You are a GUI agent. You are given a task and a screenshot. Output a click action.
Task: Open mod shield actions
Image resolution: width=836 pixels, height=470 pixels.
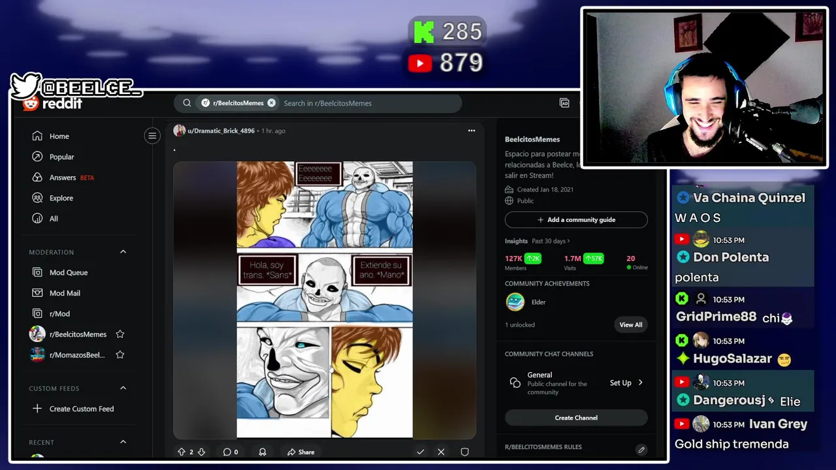click(464, 452)
